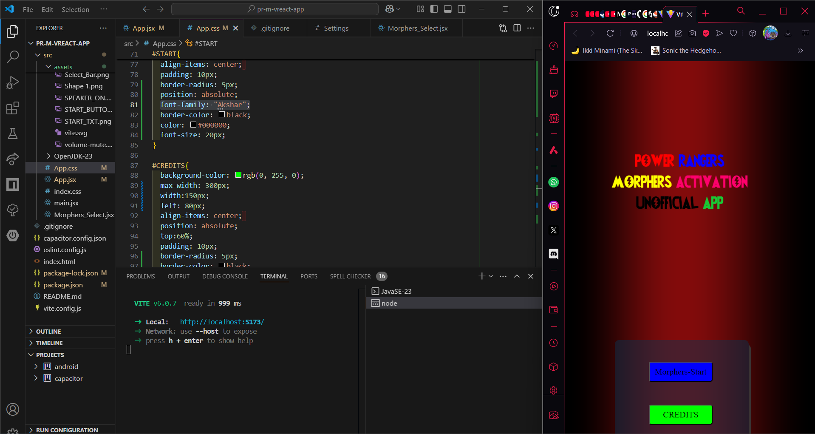This screenshot has height=434, width=815.
Task: Toggle the bottom panel layout icon
Action: tap(447, 9)
